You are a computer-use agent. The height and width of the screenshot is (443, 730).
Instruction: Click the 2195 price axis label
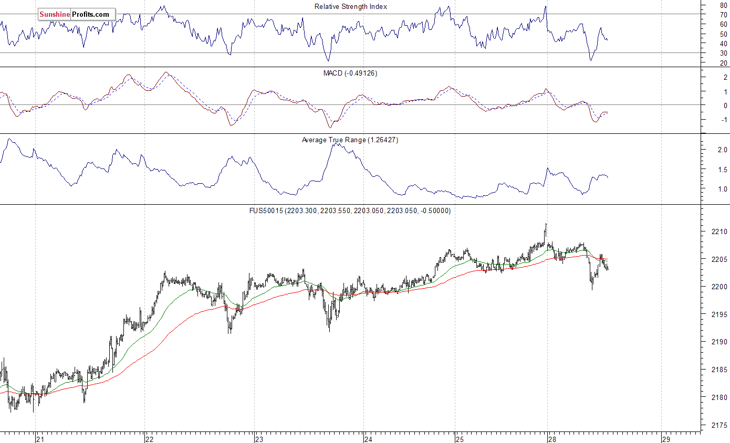(719, 314)
